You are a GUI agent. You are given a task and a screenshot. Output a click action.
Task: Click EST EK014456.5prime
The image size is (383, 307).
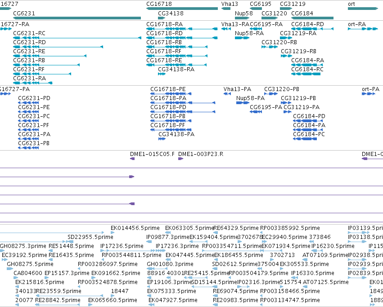[113, 233]
